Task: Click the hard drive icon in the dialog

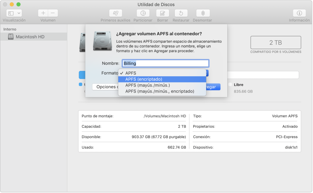Action: 103,41
